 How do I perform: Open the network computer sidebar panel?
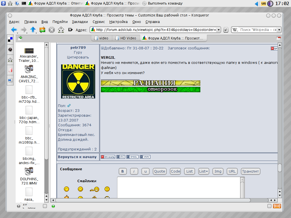pos(10,80)
